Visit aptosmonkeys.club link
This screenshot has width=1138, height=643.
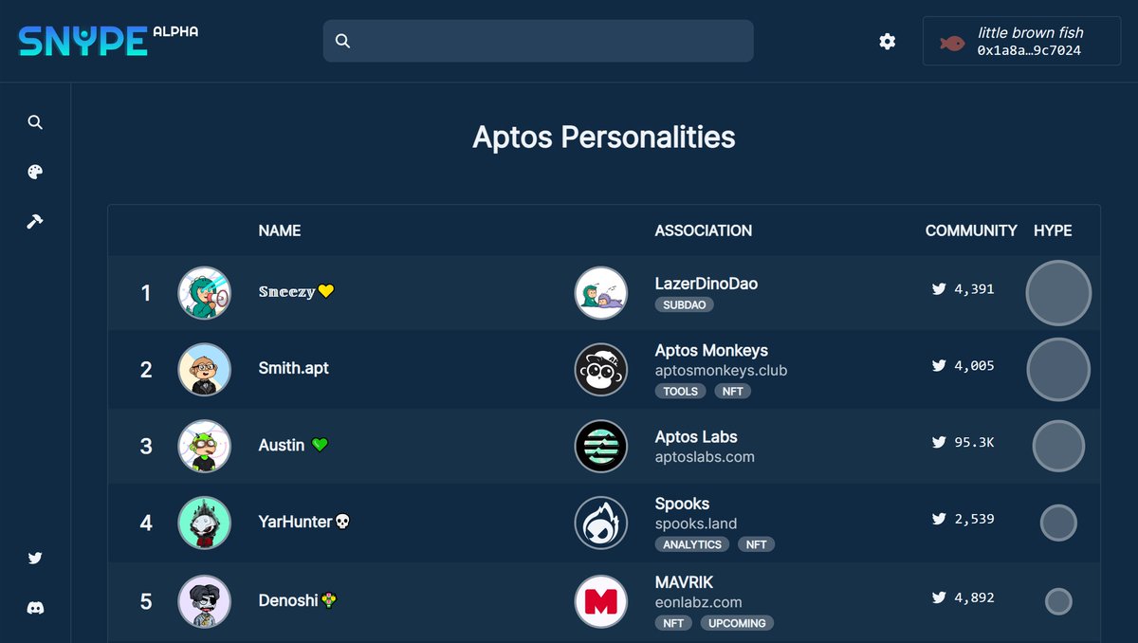721,371
